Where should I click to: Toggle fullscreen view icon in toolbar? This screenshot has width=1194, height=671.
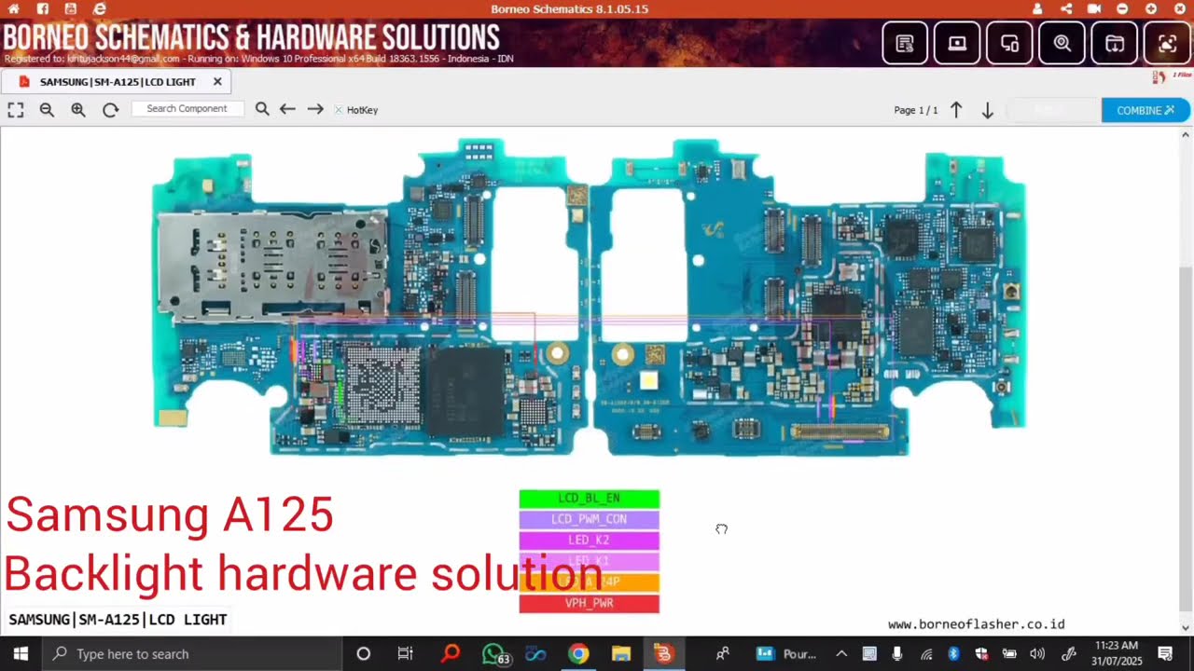(16, 109)
